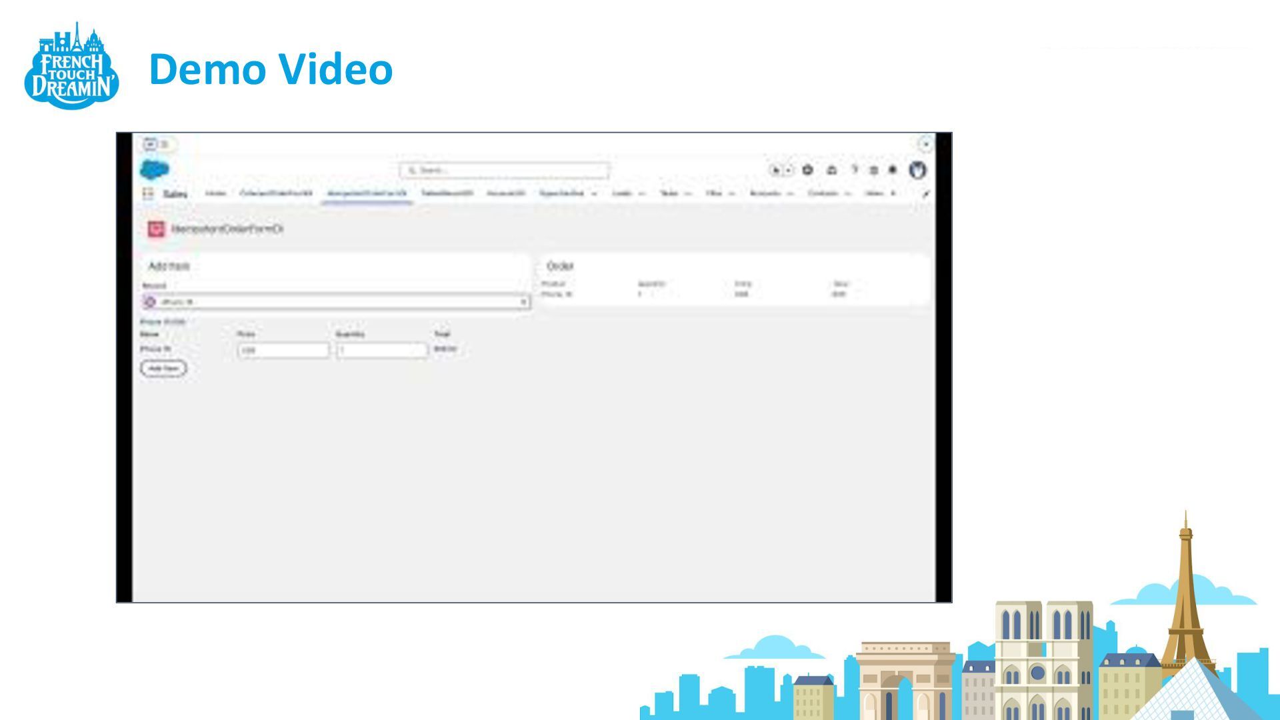Open the notifications bell icon
This screenshot has height=720, width=1280.
pos(893,170)
